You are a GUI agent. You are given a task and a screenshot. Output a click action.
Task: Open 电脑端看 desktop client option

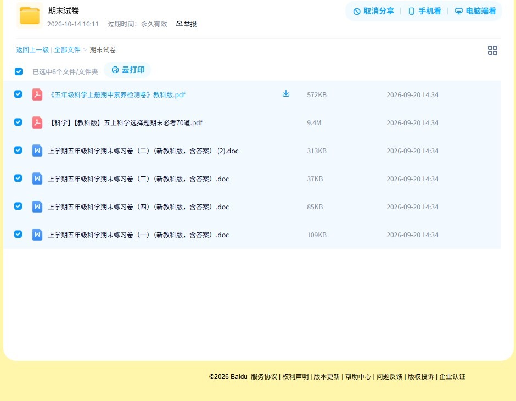pos(475,11)
